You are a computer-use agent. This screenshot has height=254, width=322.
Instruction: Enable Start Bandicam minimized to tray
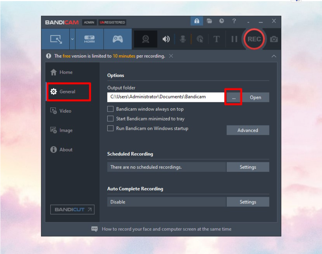coord(110,119)
